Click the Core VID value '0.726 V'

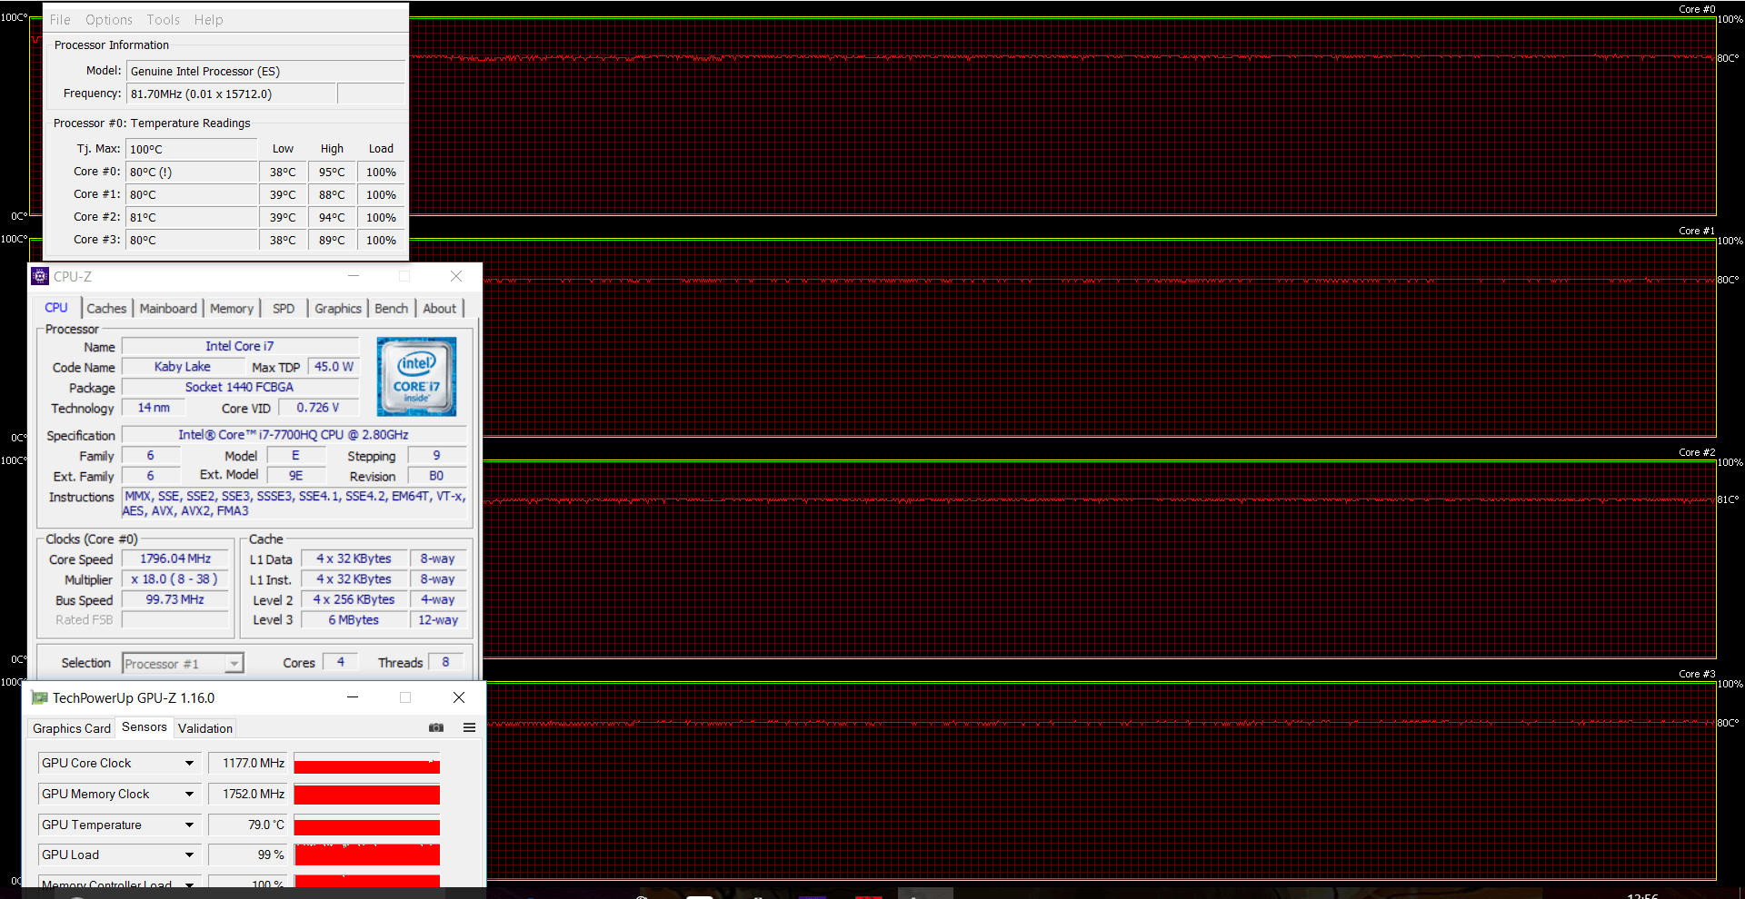(318, 408)
